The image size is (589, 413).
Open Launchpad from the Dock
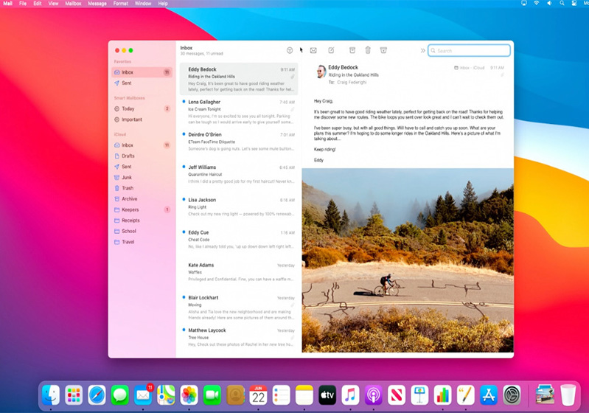[x=74, y=395]
